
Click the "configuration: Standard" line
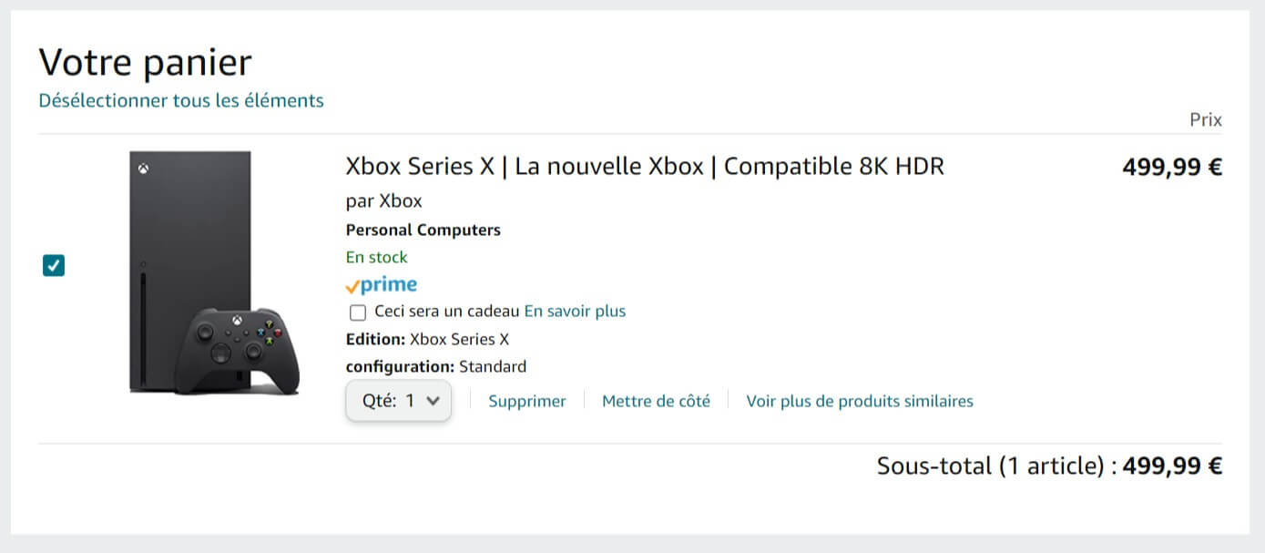436,367
